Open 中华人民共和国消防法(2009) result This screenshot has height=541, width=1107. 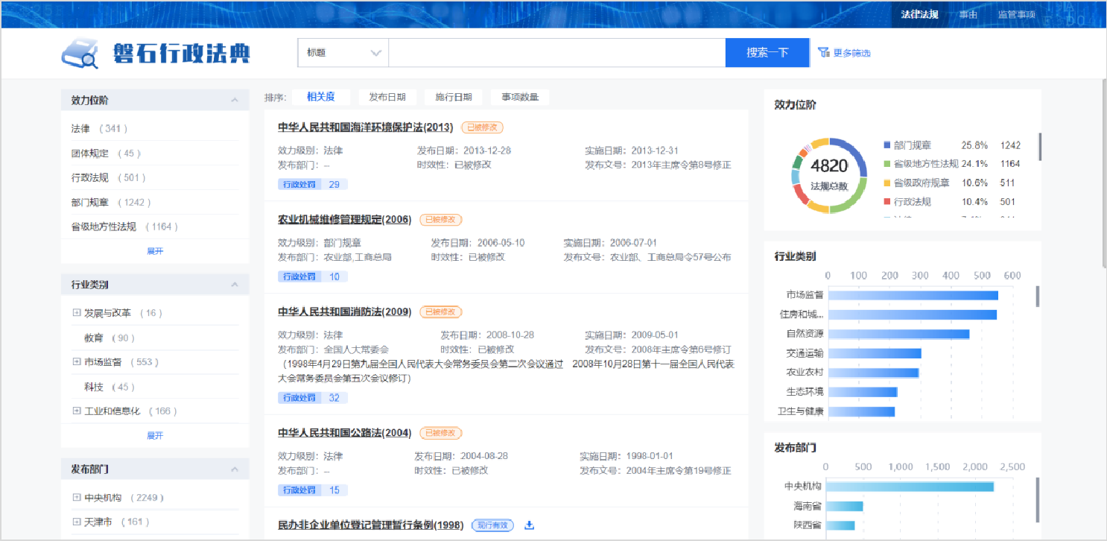coord(344,312)
